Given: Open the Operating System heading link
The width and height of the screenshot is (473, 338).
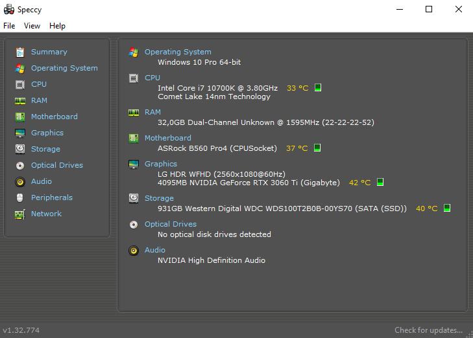Looking at the screenshot, I should (x=178, y=52).
